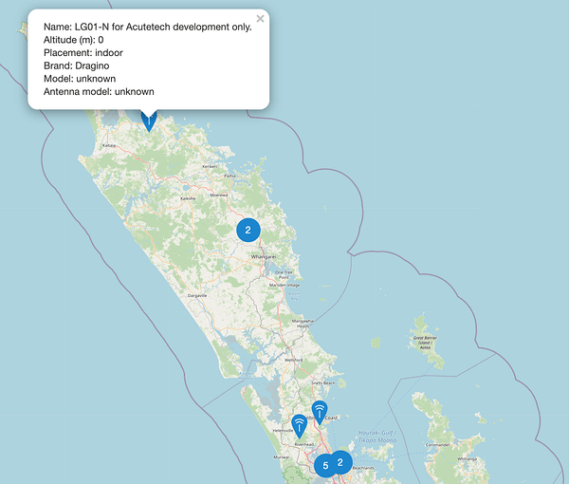Click the 'Antenna model: unknown' popup line
The image size is (569, 484).
click(x=99, y=91)
